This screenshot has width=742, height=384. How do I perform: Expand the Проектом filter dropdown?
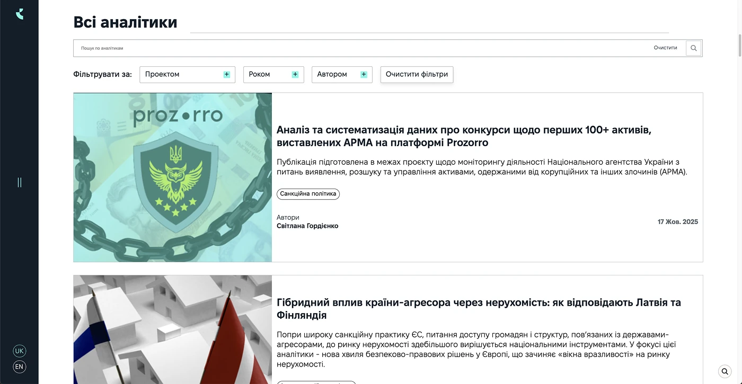180,75
